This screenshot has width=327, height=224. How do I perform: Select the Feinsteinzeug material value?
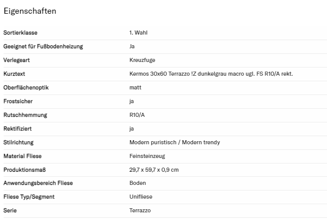point(147,156)
